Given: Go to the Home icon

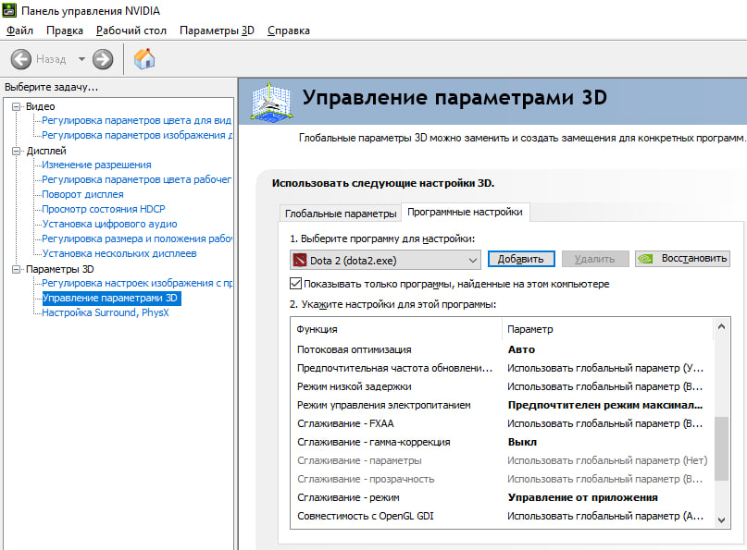Looking at the screenshot, I should click(144, 59).
